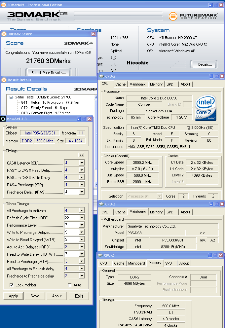Toggle the Lock mchbar checkbox

[x=12, y=285]
